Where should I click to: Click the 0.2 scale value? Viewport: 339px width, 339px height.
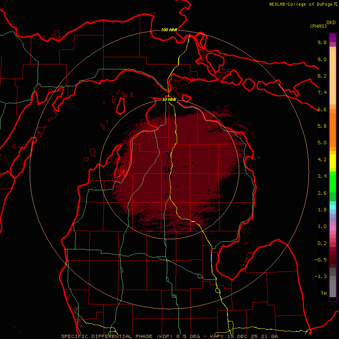click(322, 243)
